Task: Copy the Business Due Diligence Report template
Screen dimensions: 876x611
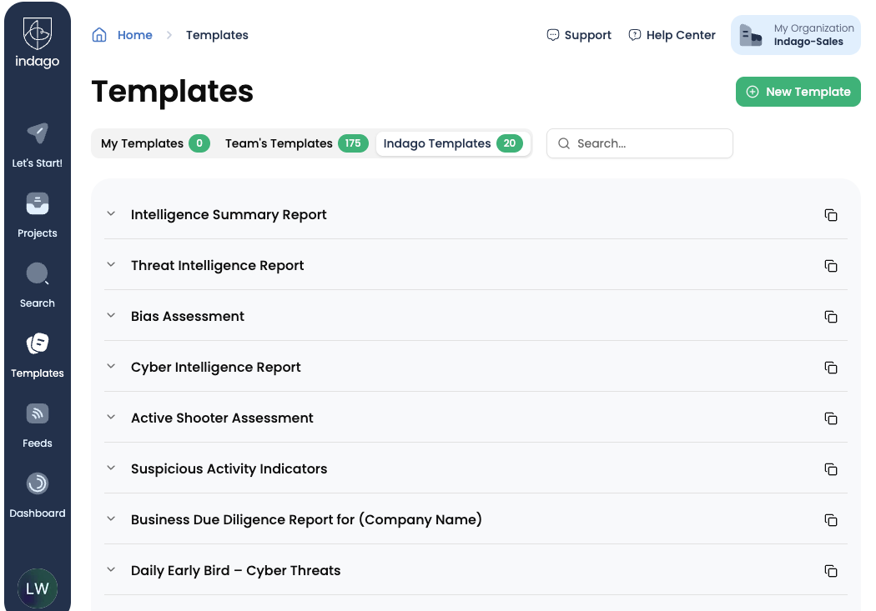Action: point(831,519)
